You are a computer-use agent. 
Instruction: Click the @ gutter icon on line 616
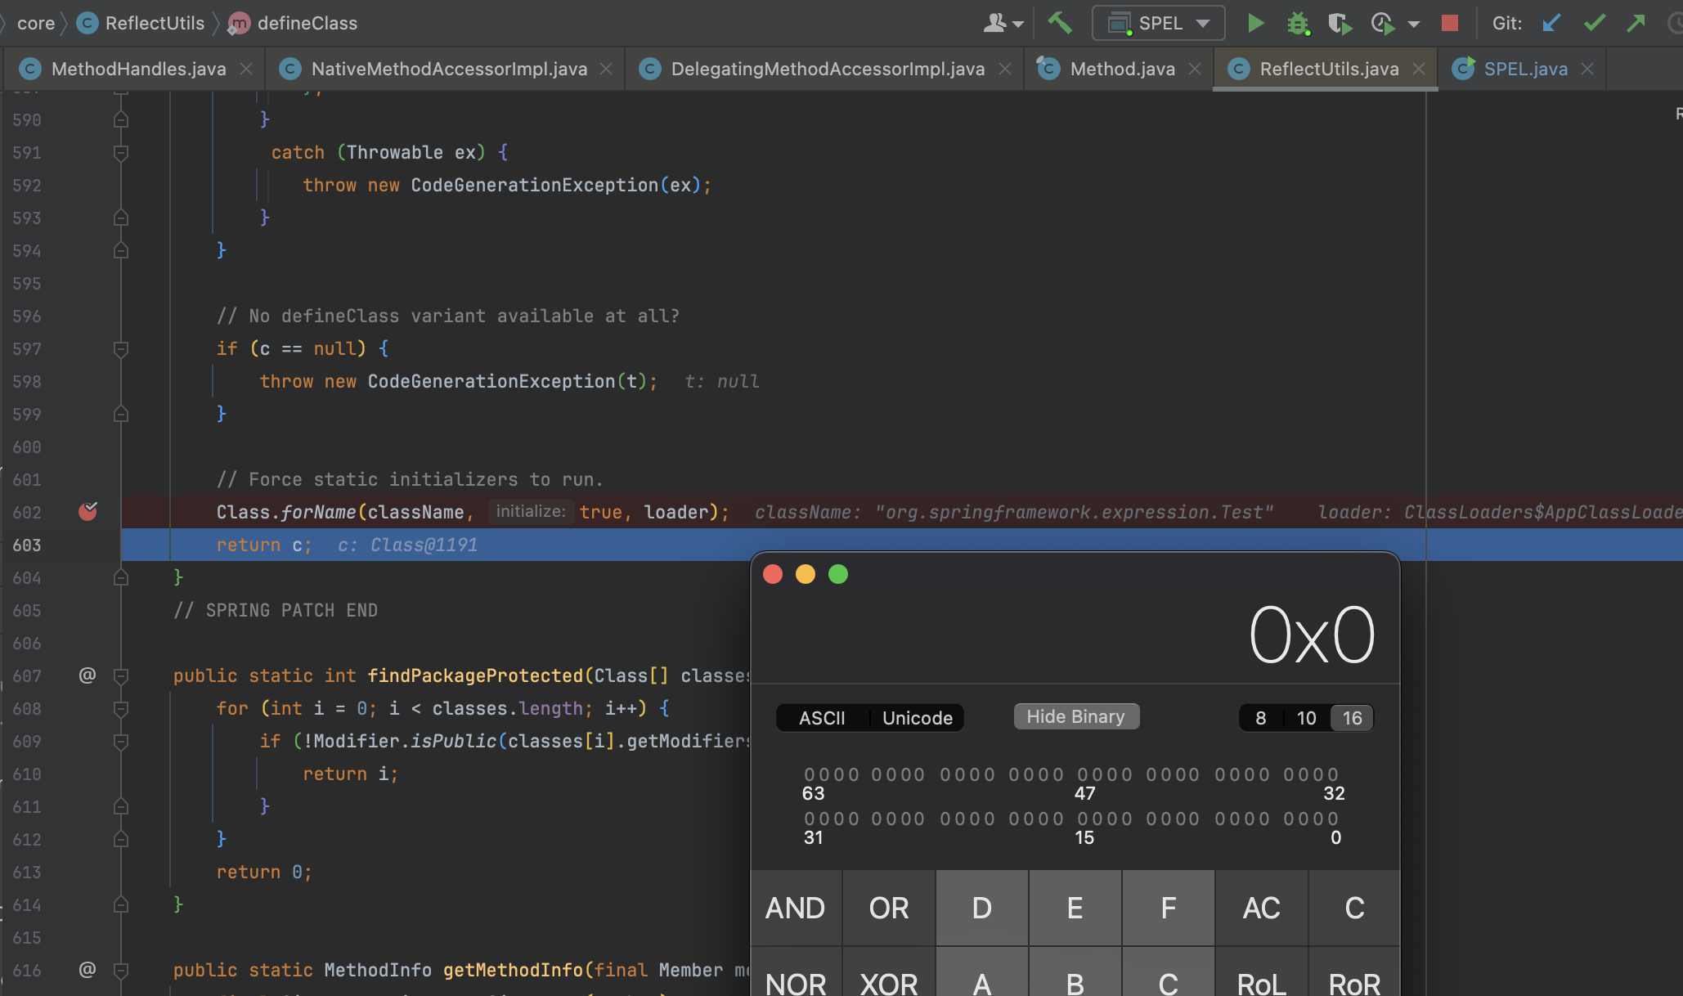click(87, 970)
